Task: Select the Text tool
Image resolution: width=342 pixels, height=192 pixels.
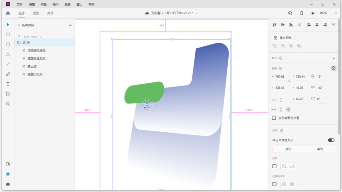Action: coord(8,84)
